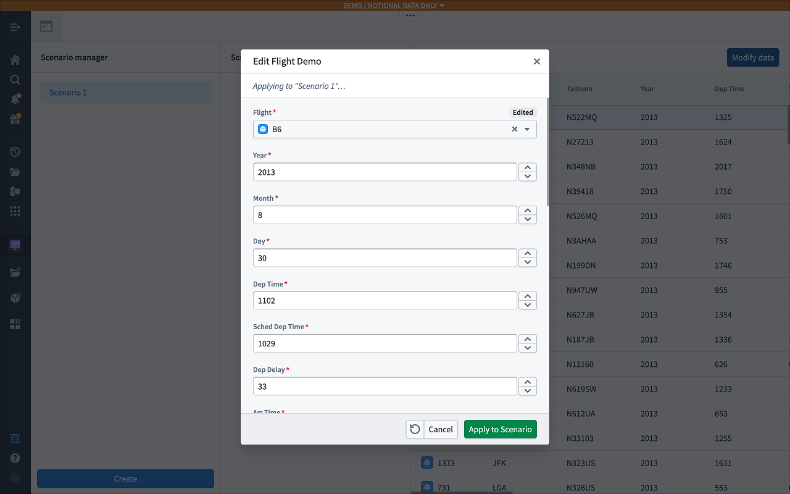The height and width of the screenshot is (494, 790).
Task: Increment the Sched Dep Time value
Action: 527,339
